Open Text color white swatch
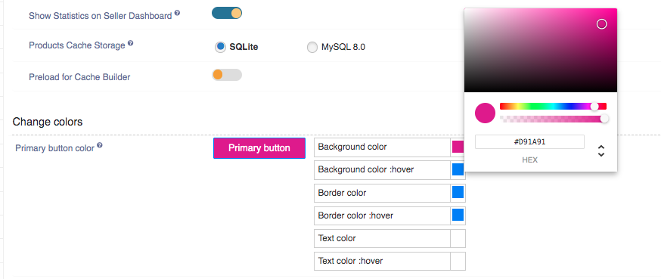Screen dimensions: 661x279 (x=458, y=238)
